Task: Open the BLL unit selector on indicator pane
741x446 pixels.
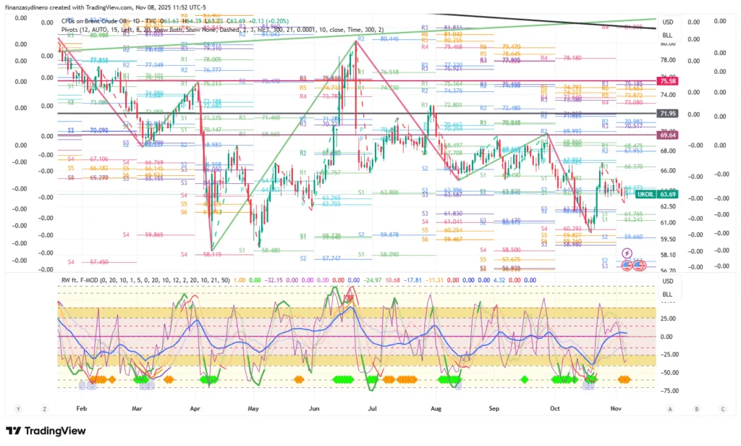Action: pos(667,294)
